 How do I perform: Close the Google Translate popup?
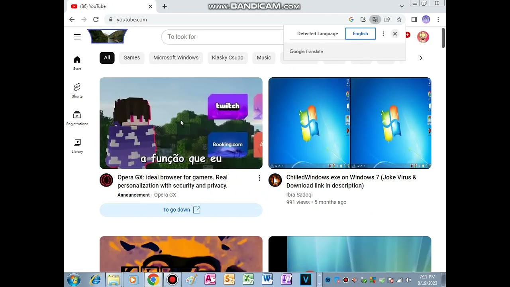click(x=395, y=34)
